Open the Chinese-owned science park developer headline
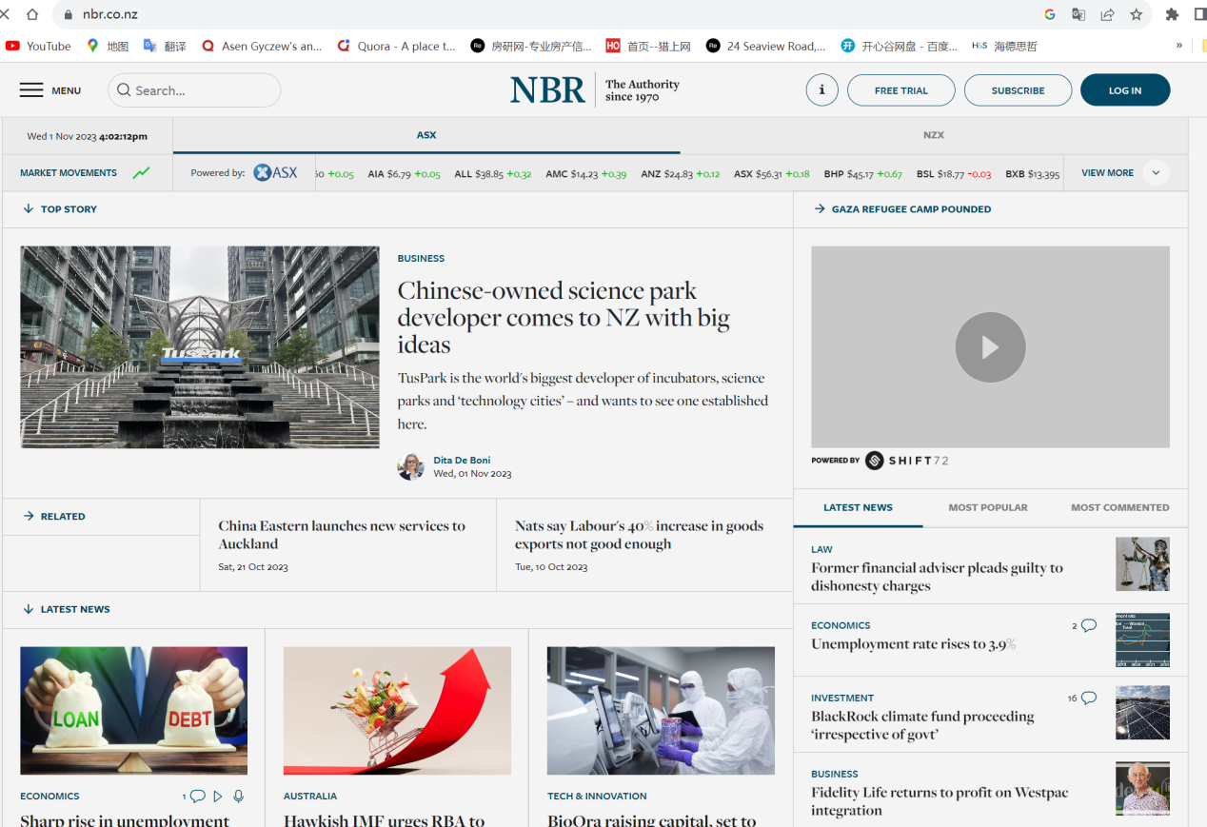Viewport: 1207px width, 827px height. click(x=564, y=318)
